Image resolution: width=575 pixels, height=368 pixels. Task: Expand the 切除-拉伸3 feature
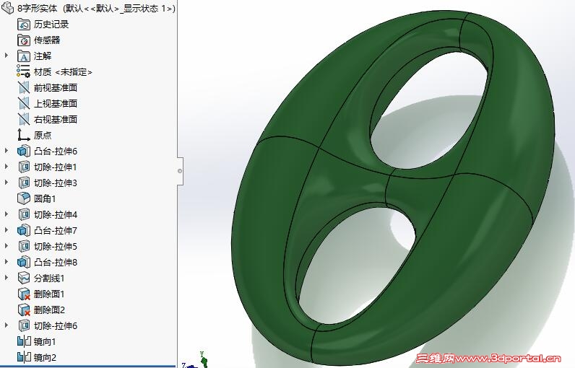7,183
